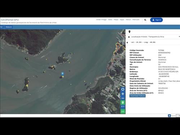Click the yellow triangle marker on southwest island

click(x=27, y=85)
